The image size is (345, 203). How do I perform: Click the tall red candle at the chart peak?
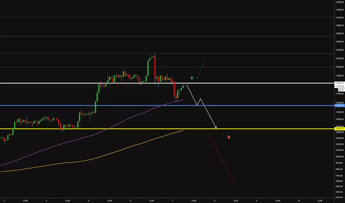click(x=155, y=67)
